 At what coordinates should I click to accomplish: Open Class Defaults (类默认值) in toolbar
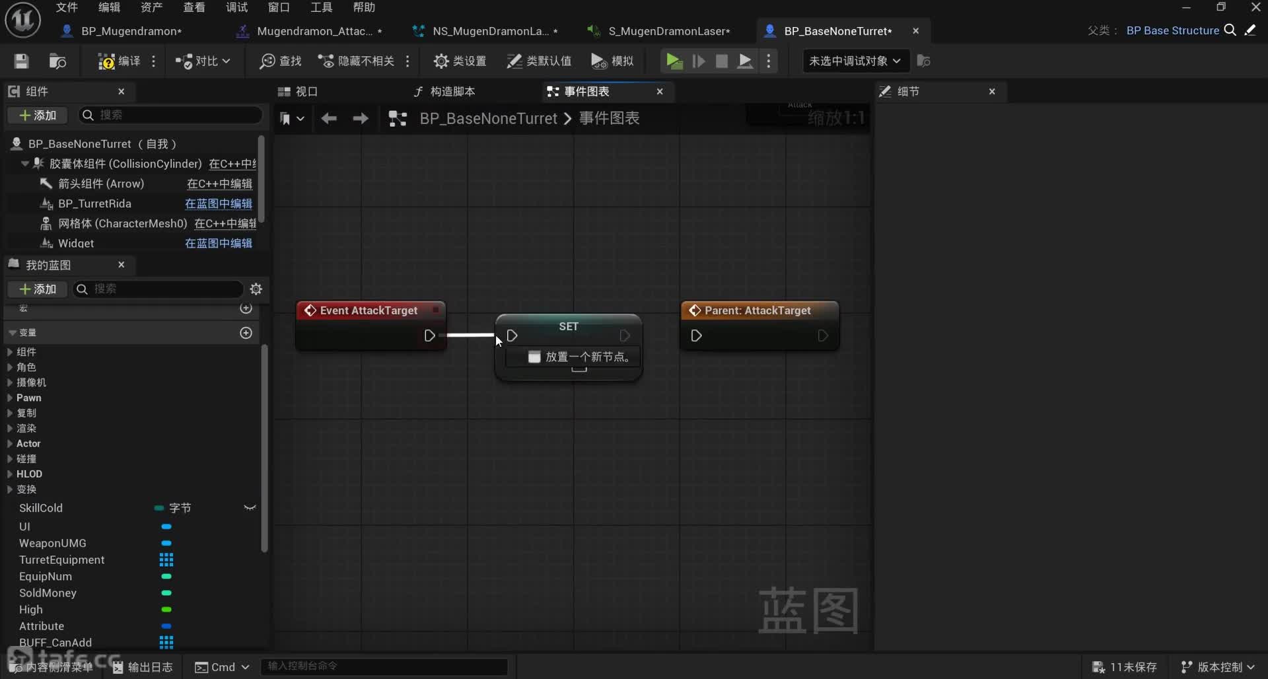pyautogui.click(x=538, y=61)
